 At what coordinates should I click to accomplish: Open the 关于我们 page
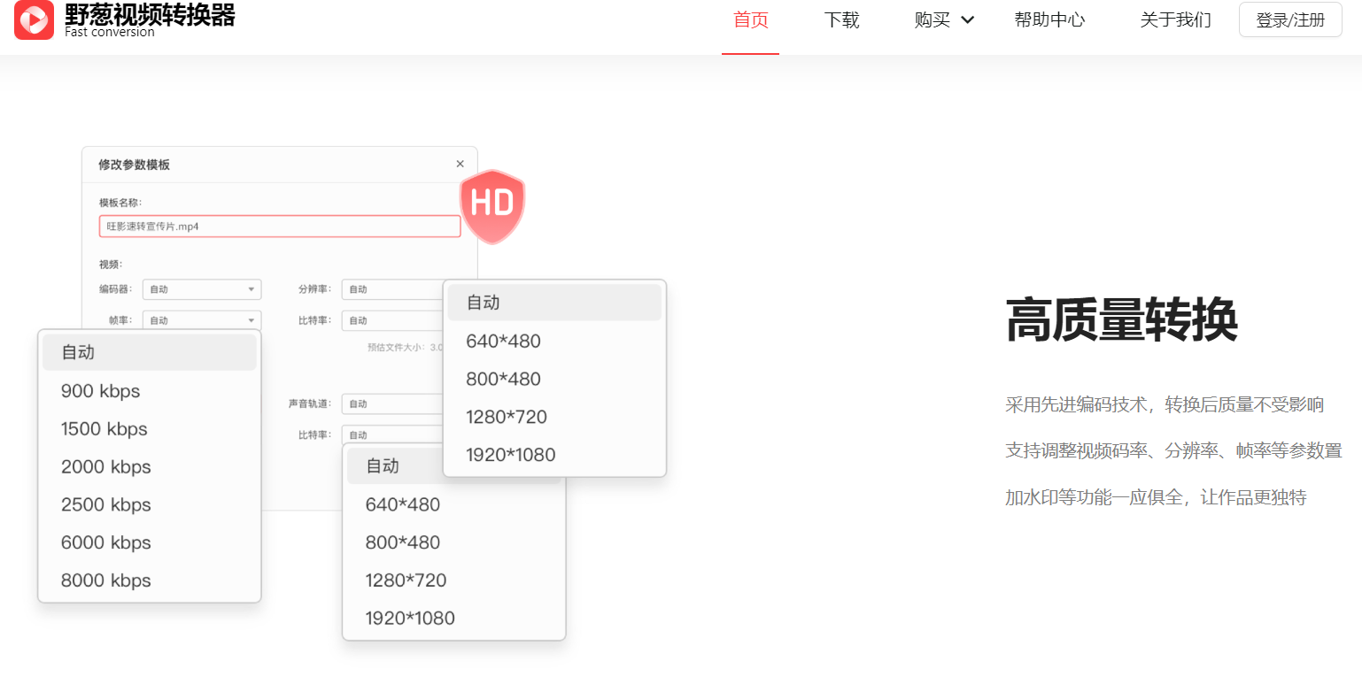pos(1175,19)
